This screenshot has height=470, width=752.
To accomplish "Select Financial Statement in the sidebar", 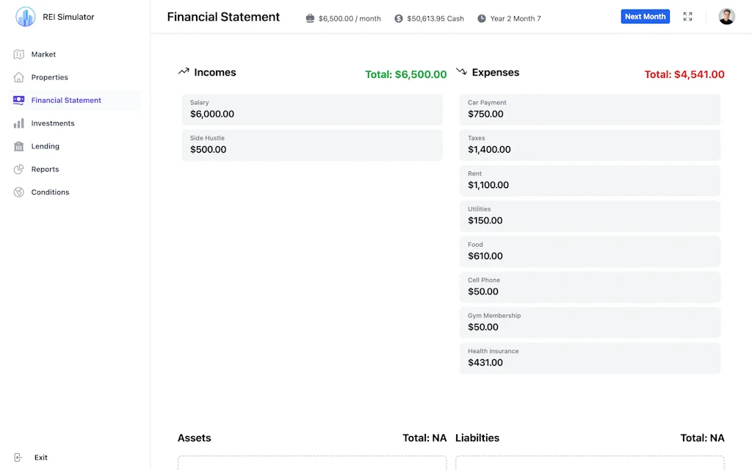I will click(66, 100).
